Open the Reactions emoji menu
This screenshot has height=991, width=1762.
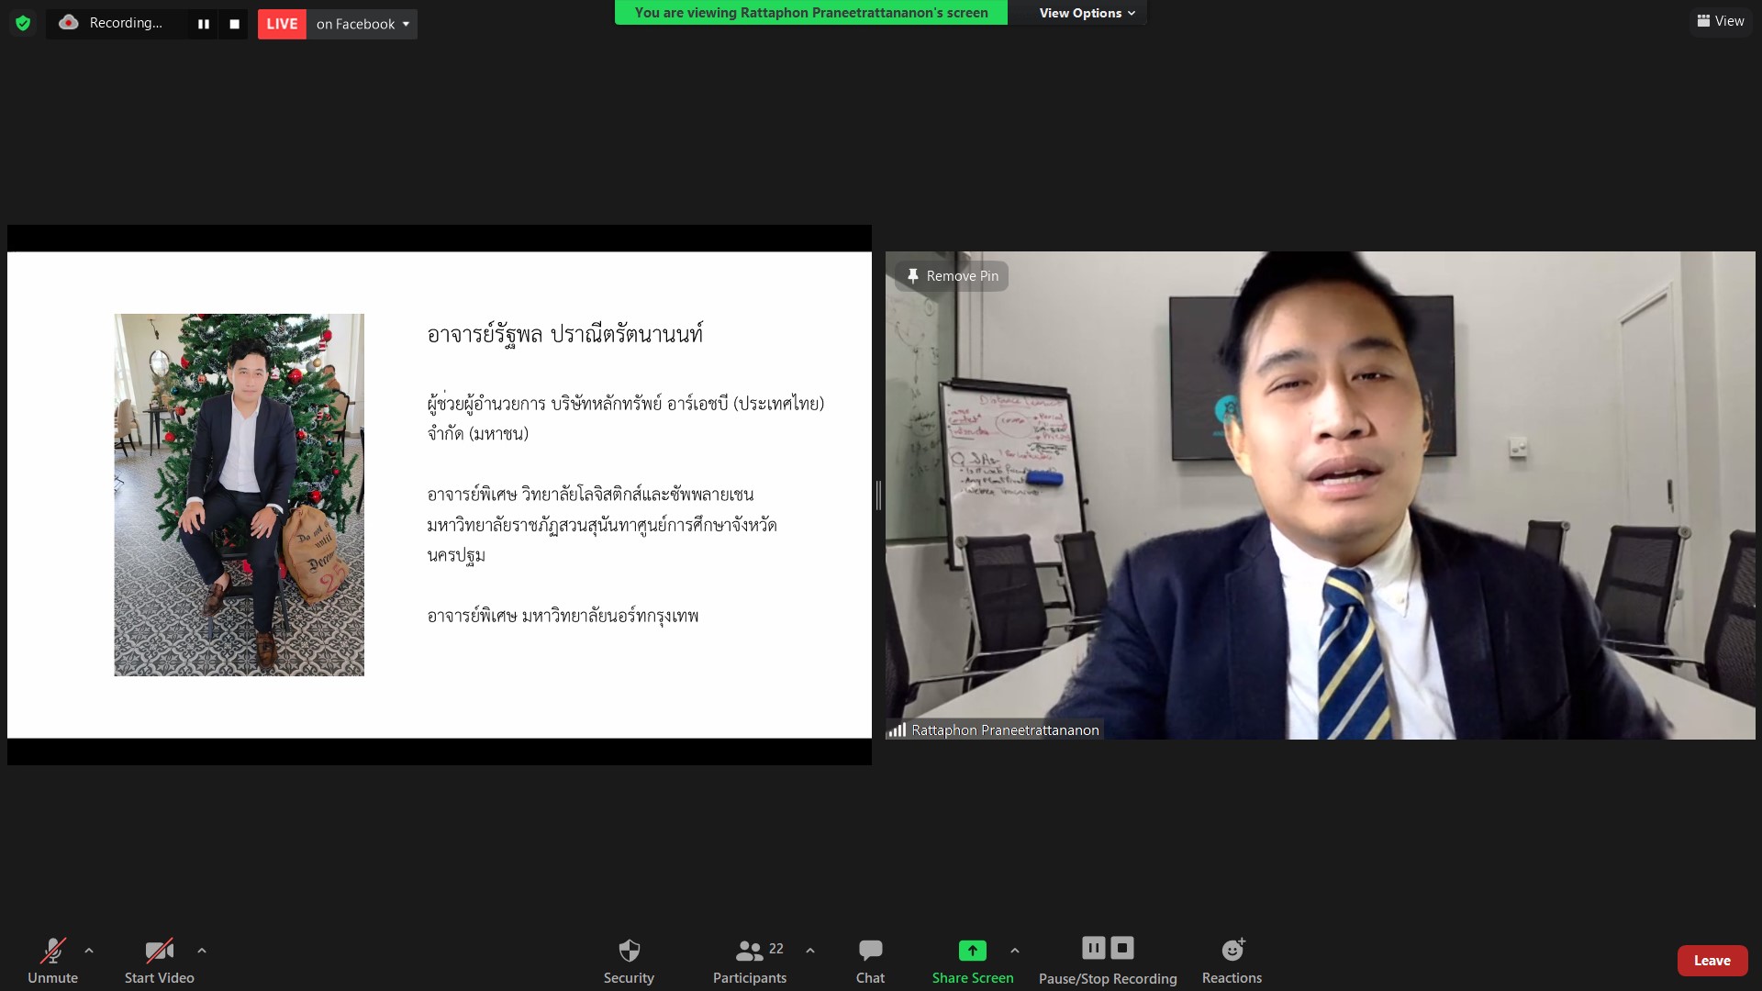click(1232, 960)
